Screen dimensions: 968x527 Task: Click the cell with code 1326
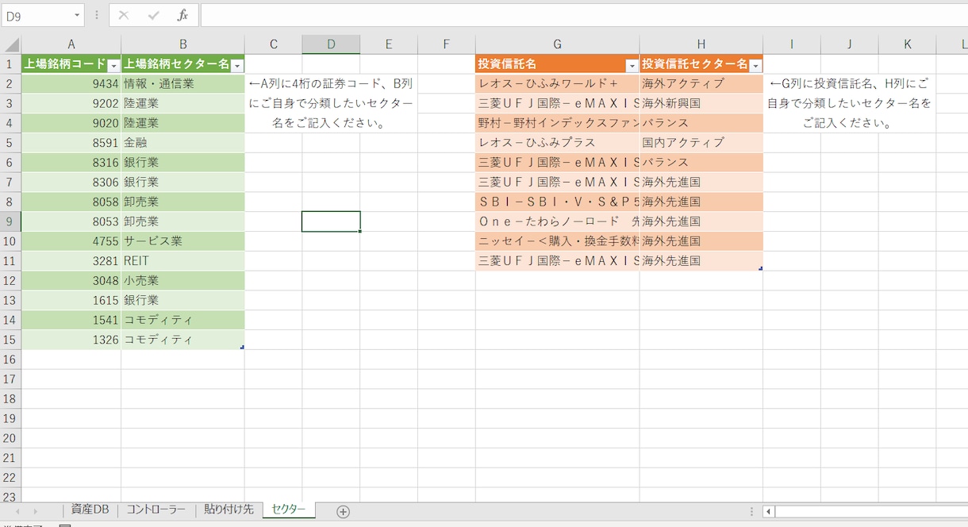(x=71, y=340)
